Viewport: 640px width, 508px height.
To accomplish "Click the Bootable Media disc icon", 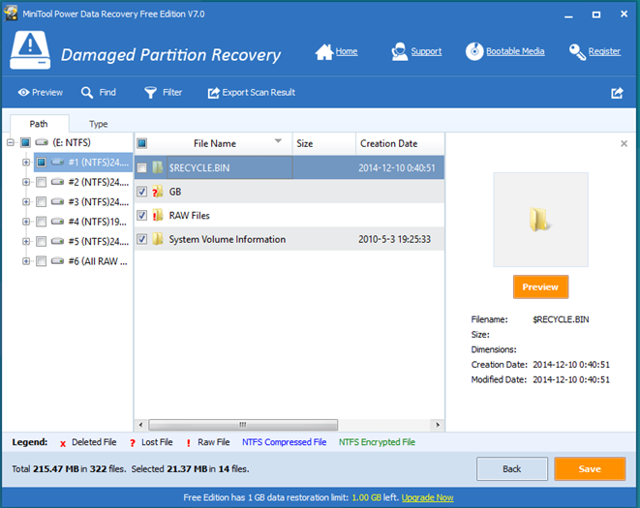I will click(474, 51).
